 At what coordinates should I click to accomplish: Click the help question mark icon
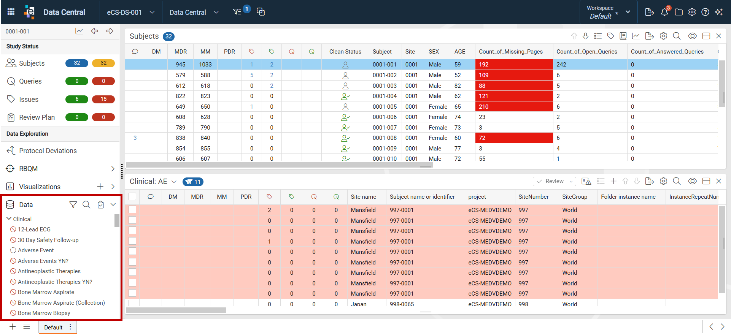point(705,12)
